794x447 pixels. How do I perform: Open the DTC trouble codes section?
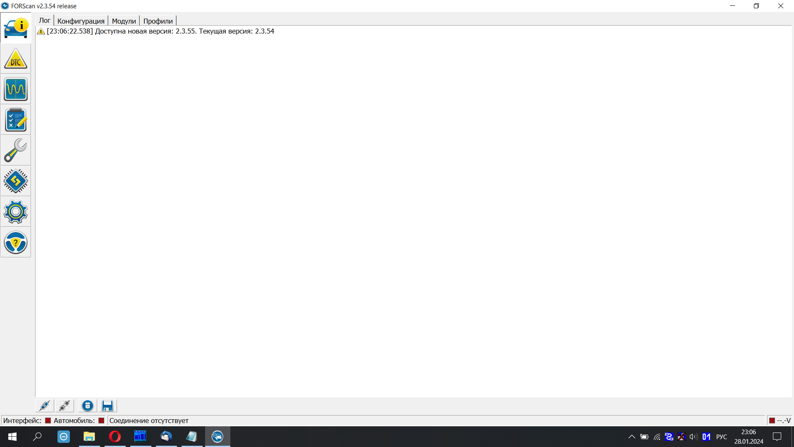(x=16, y=59)
